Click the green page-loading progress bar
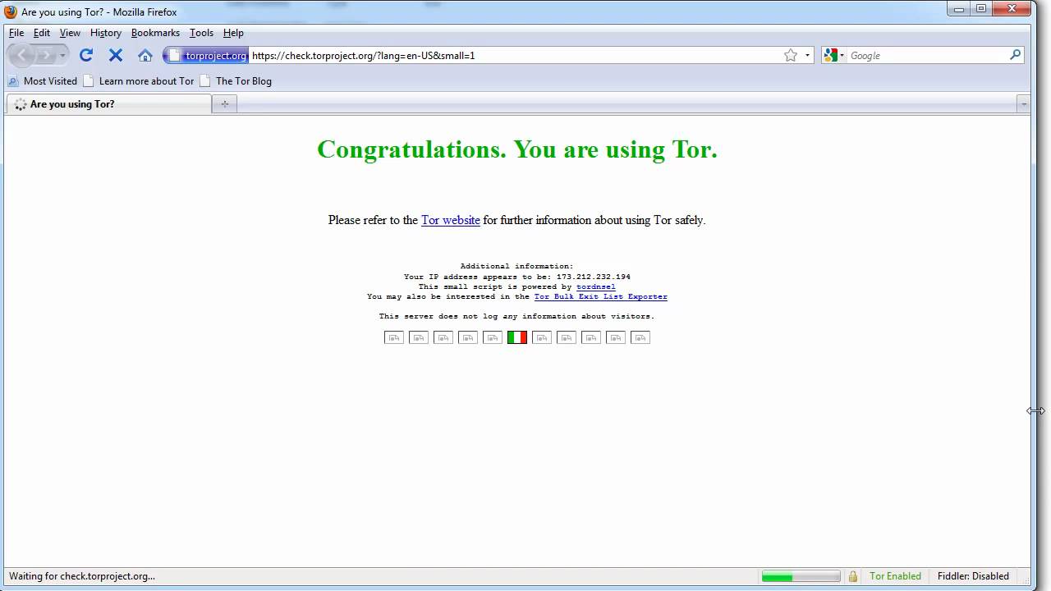 point(801,576)
